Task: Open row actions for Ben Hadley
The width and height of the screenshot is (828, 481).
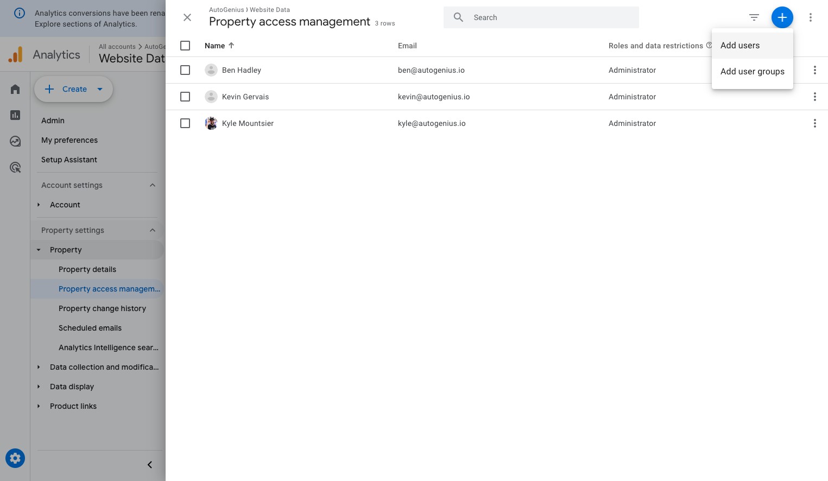Action: coord(815,70)
